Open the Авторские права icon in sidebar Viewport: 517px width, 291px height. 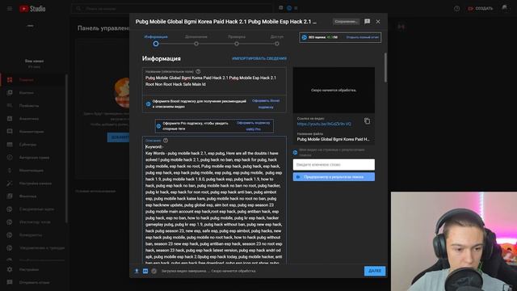coord(10,158)
